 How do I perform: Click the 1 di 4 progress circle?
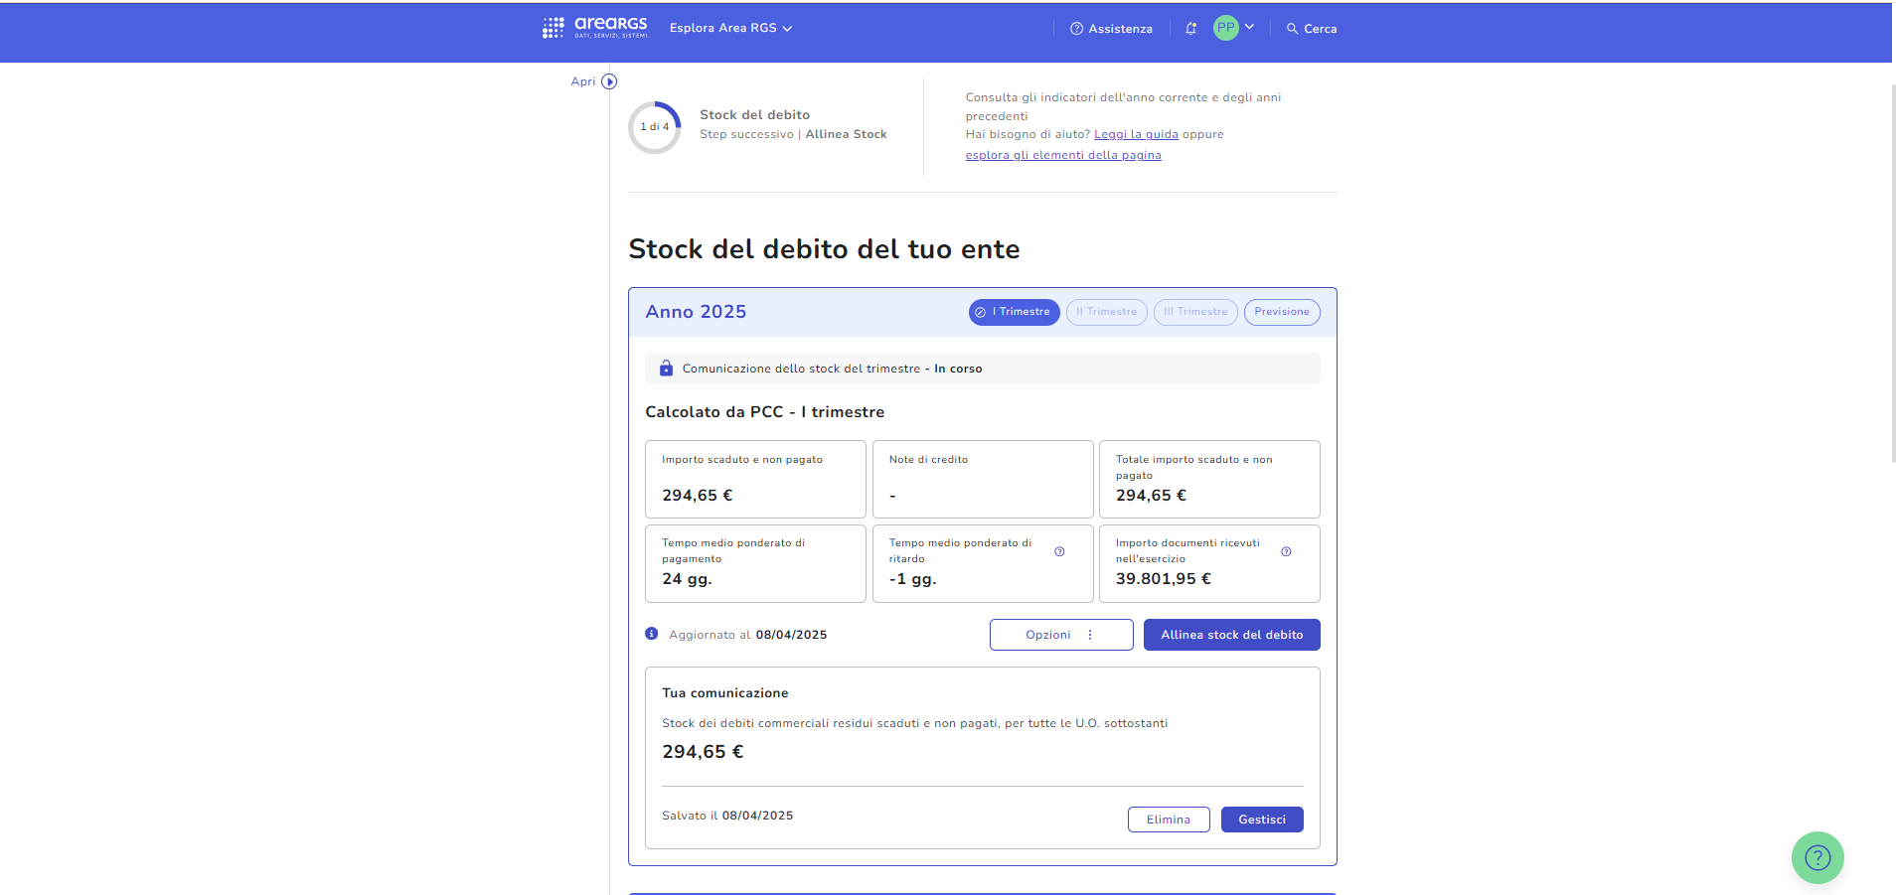click(654, 127)
